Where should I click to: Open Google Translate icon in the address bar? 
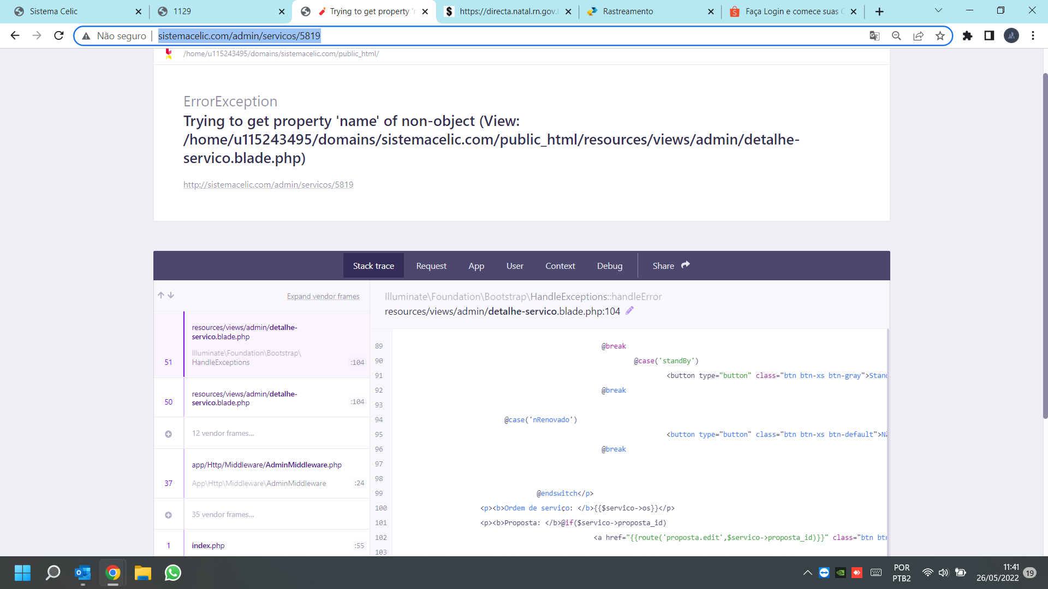pyautogui.click(x=874, y=35)
